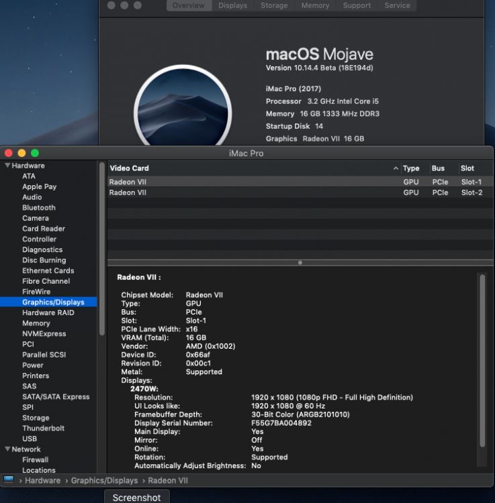Screen dimensions: 495x503
Task: Select Printers in the sidebar
Action: 36,376
